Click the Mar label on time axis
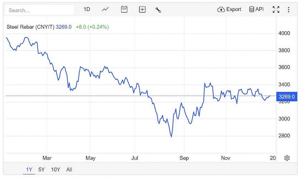302x178 pixels. pyautogui.click(x=47, y=158)
